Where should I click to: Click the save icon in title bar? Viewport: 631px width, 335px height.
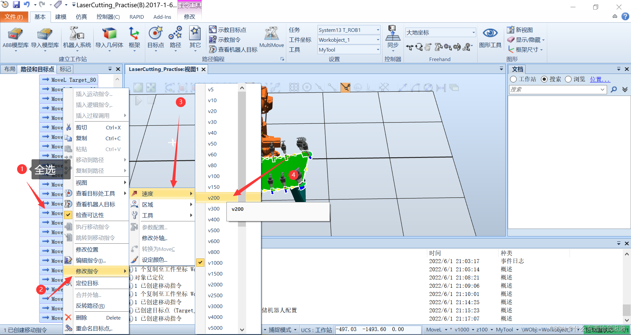coord(16,5)
